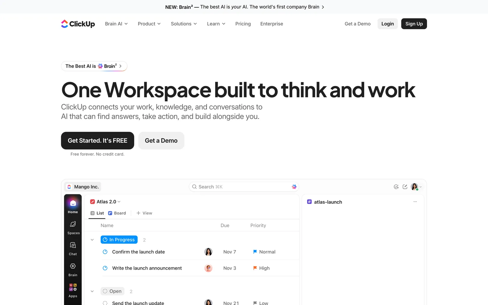
Task: Open Apps in the app sidebar
Action: click(73, 290)
